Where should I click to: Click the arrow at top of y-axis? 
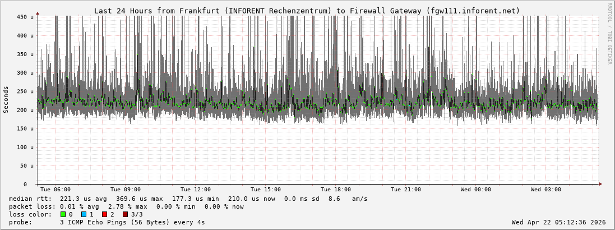(38, 13)
